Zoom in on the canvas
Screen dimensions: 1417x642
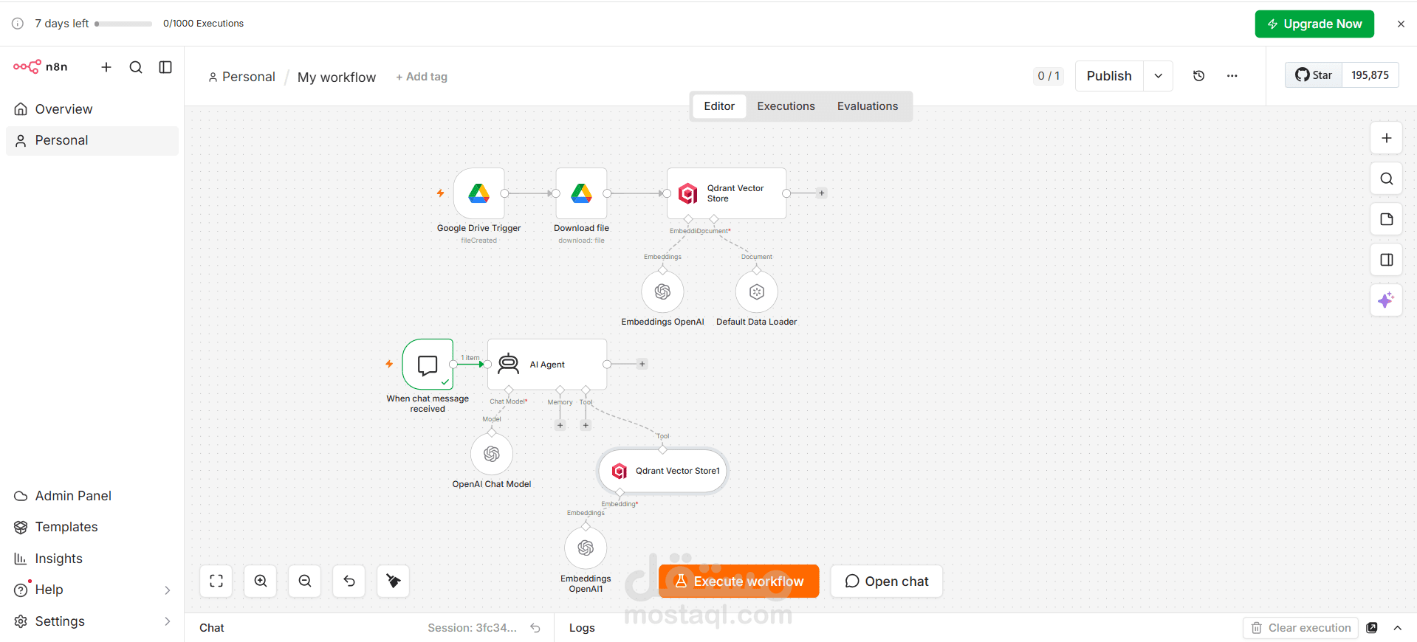261,581
